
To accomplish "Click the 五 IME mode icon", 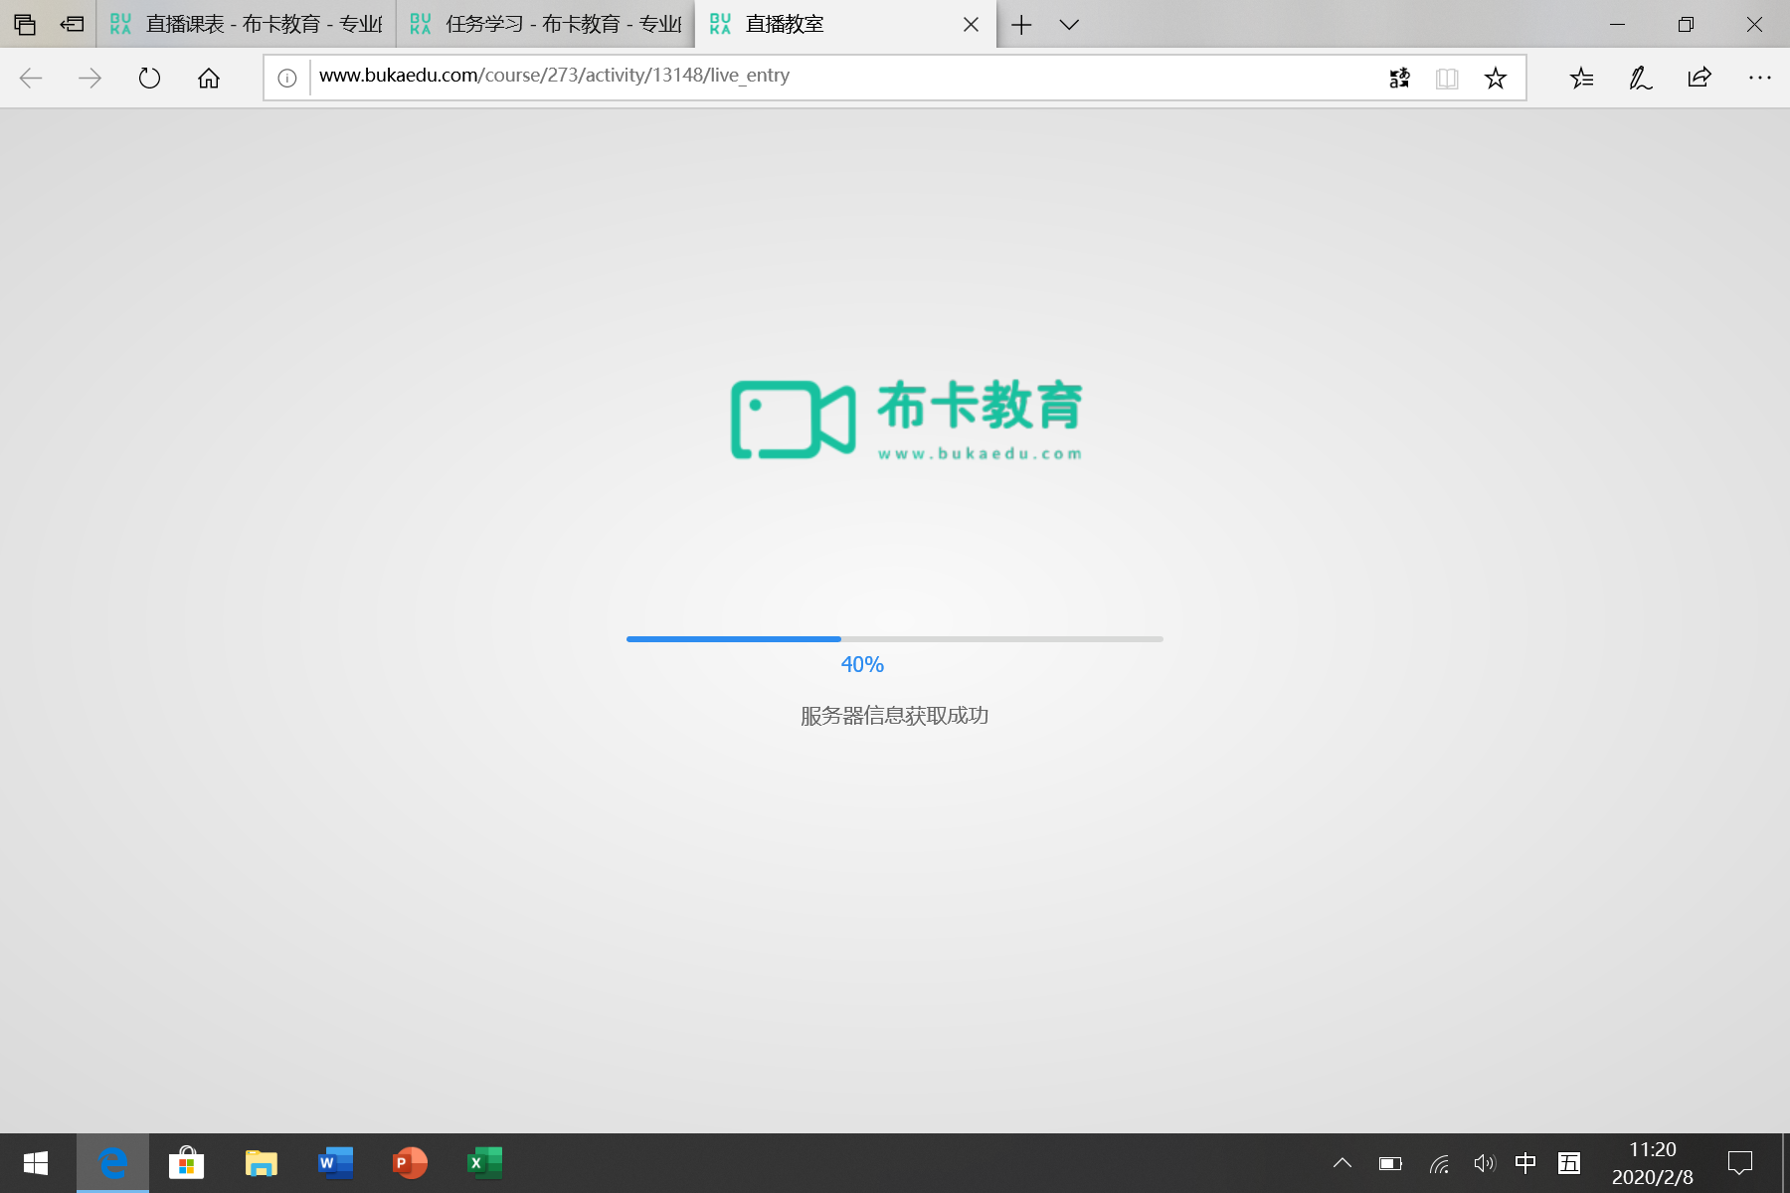I will point(1569,1163).
